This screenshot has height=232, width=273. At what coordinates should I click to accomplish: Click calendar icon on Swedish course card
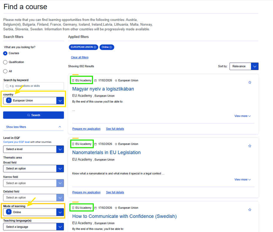pyautogui.click(x=95, y=208)
